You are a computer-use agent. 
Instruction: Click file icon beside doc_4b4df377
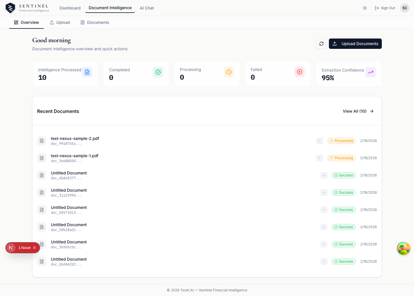[x=42, y=175]
